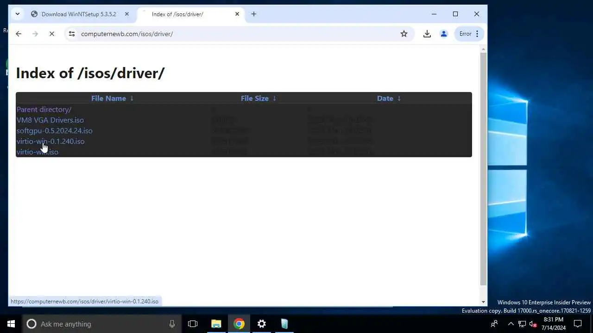The width and height of the screenshot is (593, 333).
Task: Open File Explorer from the taskbar
Action: [x=216, y=324]
